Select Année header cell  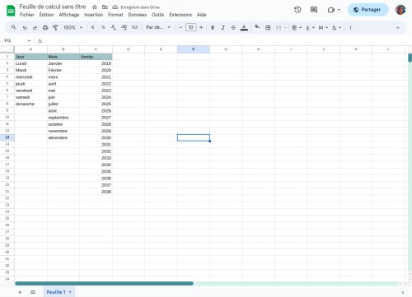tap(96, 57)
